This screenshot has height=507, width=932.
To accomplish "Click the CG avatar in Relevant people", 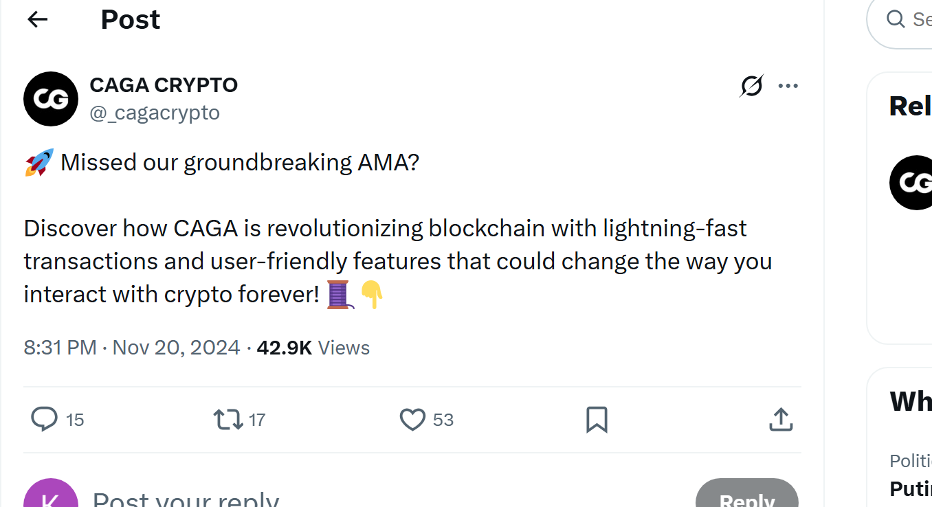I will (x=911, y=183).
